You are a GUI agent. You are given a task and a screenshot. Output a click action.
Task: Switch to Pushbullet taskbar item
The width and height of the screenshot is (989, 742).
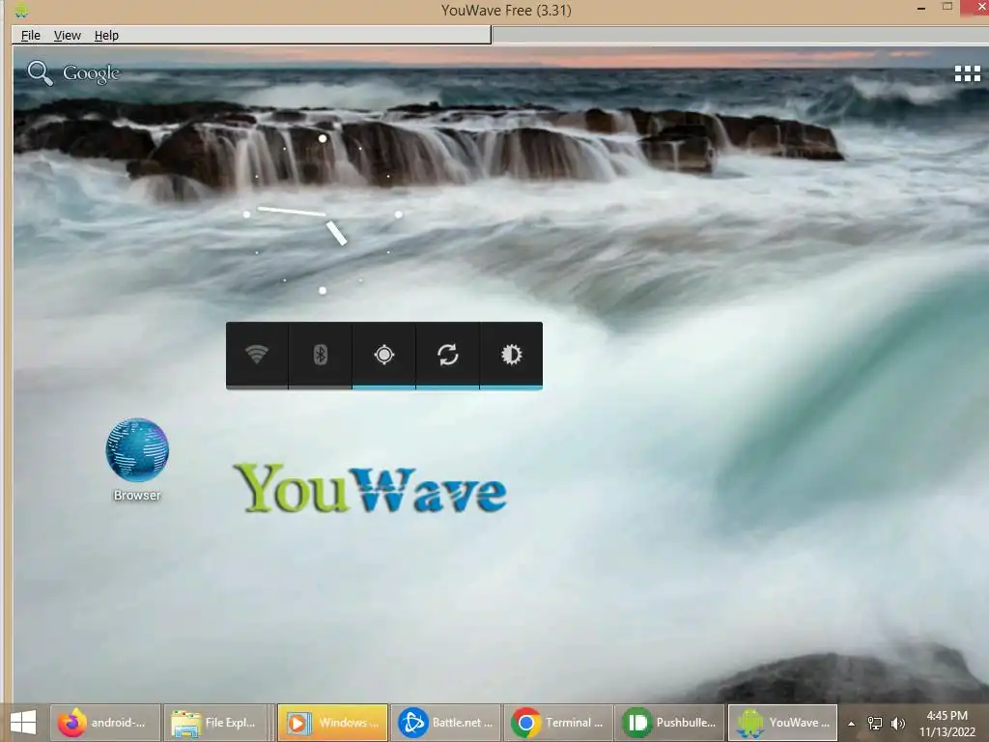670,723
